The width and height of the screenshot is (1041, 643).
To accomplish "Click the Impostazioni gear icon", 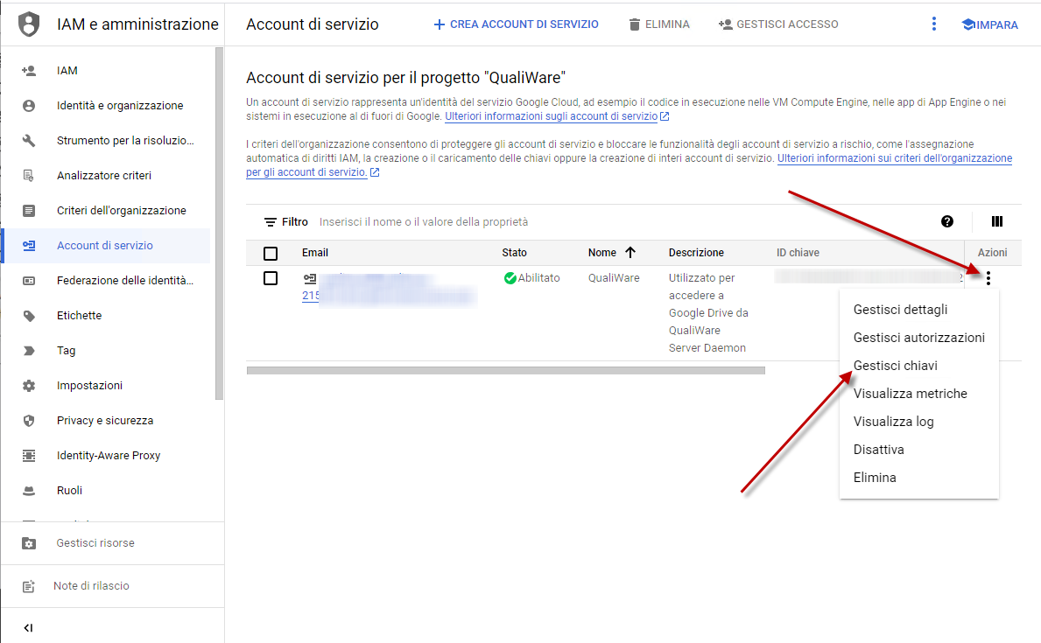I will [x=29, y=386].
